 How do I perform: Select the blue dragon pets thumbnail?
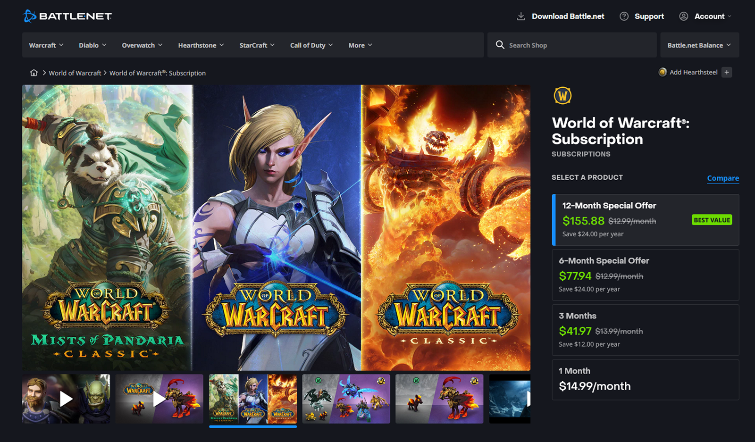(x=346, y=399)
